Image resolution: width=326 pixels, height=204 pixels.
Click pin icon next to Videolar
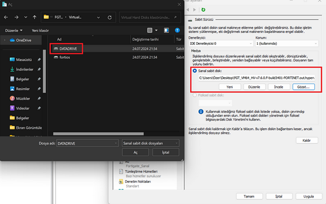tap(39, 108)
